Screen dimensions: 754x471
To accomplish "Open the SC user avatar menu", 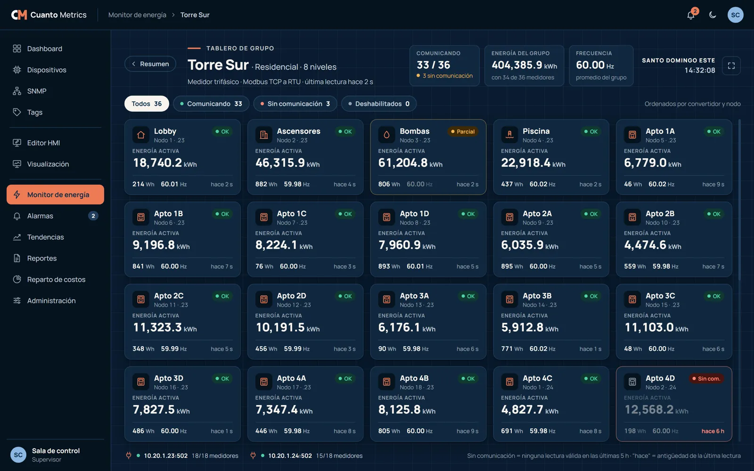I will [736, 15].
